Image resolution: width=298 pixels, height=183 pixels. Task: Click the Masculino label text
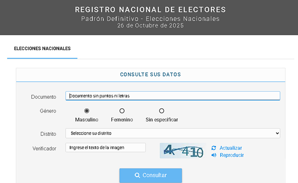pos(87,120)
